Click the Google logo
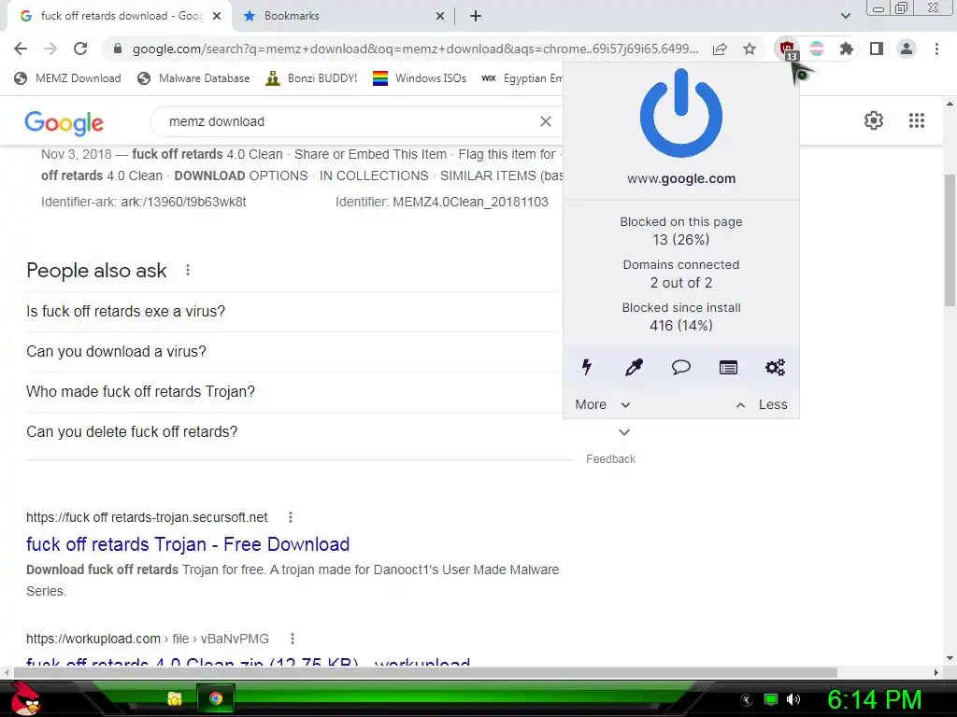Image resolution: width=957 pixels, height=717 pixels. pyautogui.click(x=64, y=123)
